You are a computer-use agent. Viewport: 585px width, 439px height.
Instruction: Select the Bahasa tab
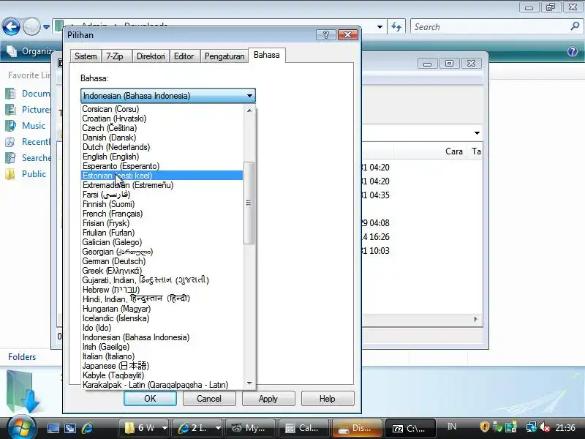point(267,55)
